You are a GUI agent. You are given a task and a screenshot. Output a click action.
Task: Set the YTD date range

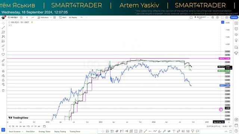pos(28,126)
